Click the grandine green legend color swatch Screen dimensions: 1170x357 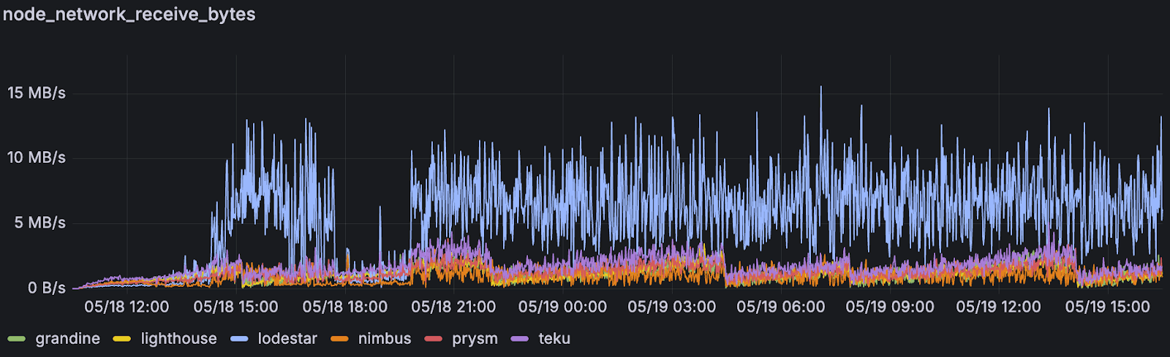[x=17, y=339]
